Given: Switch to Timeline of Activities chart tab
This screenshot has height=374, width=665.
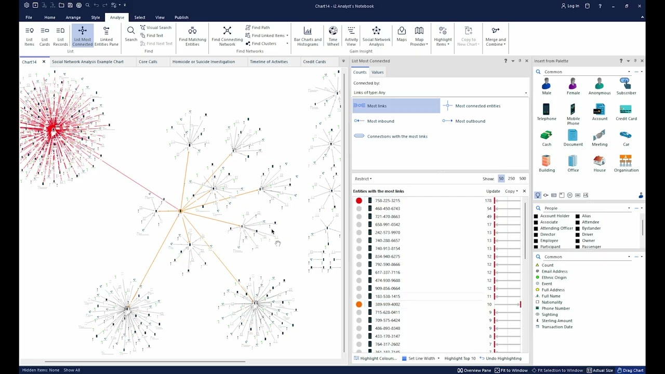Looking at the screenshot, I should [x=269, y=62].
